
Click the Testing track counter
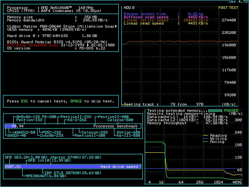163,104
